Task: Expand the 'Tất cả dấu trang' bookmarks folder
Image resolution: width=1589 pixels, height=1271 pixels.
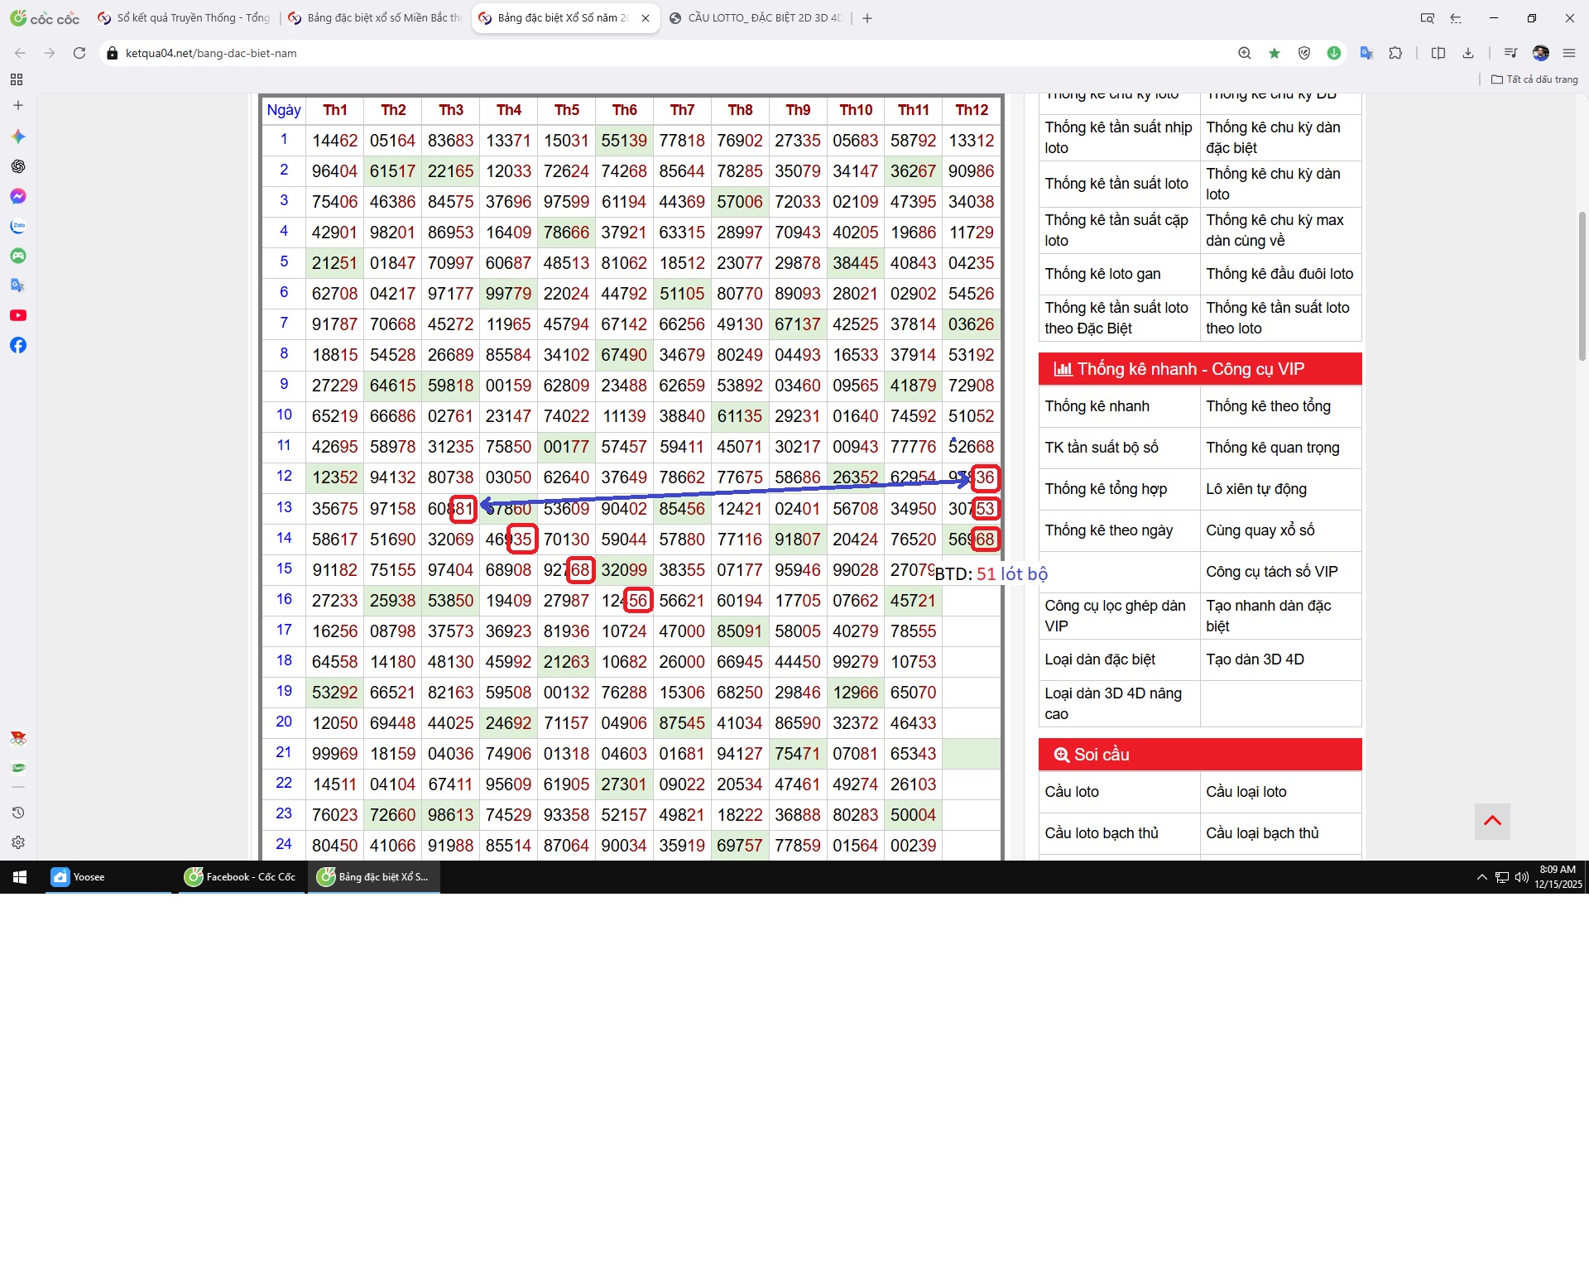Action: [x=1534, y=79]
